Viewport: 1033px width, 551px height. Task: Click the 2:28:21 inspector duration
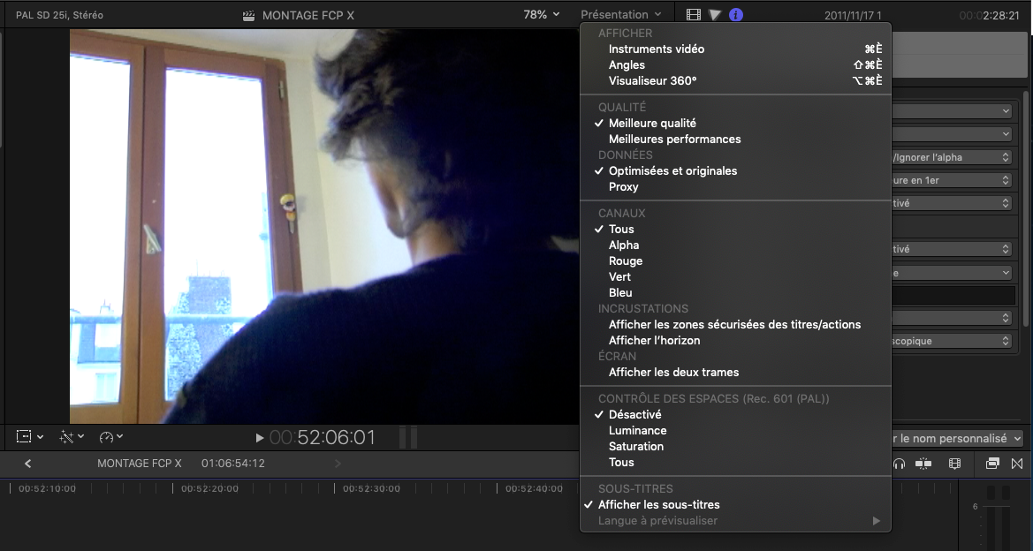click(990, 15)
